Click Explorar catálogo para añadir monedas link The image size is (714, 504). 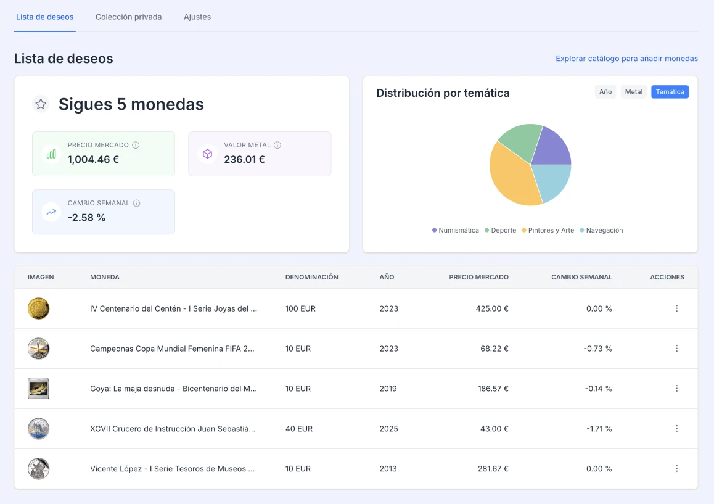pos(626,58)
